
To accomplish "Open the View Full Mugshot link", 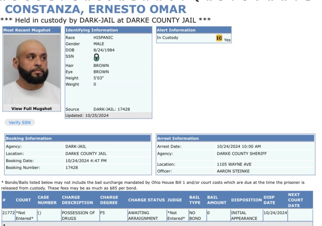I will point(31,109).
